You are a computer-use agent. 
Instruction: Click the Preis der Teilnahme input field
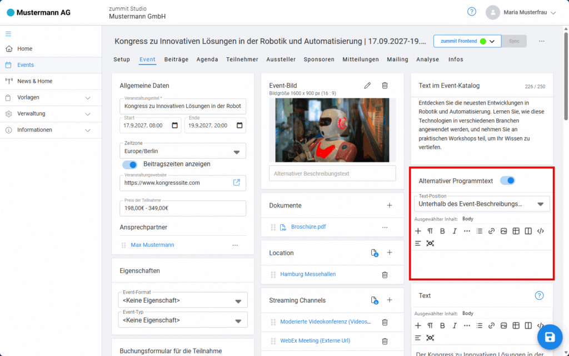point(182,209)
